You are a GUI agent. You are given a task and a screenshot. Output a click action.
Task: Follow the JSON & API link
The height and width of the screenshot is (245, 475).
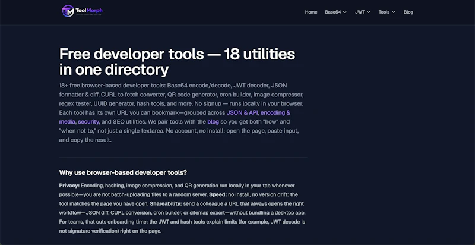click(242, 113)
